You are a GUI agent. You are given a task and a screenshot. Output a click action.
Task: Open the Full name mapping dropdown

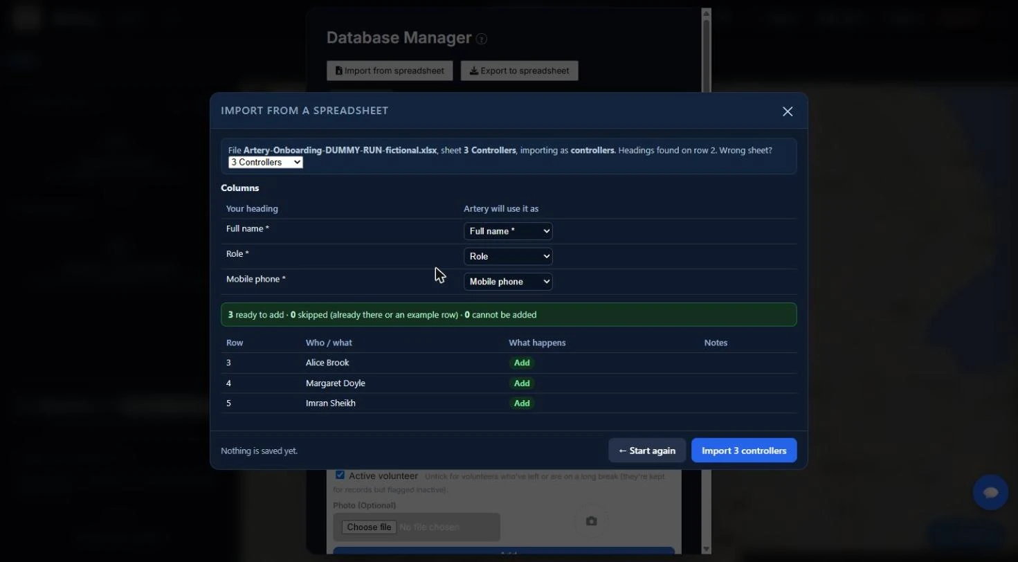[508, 231]
